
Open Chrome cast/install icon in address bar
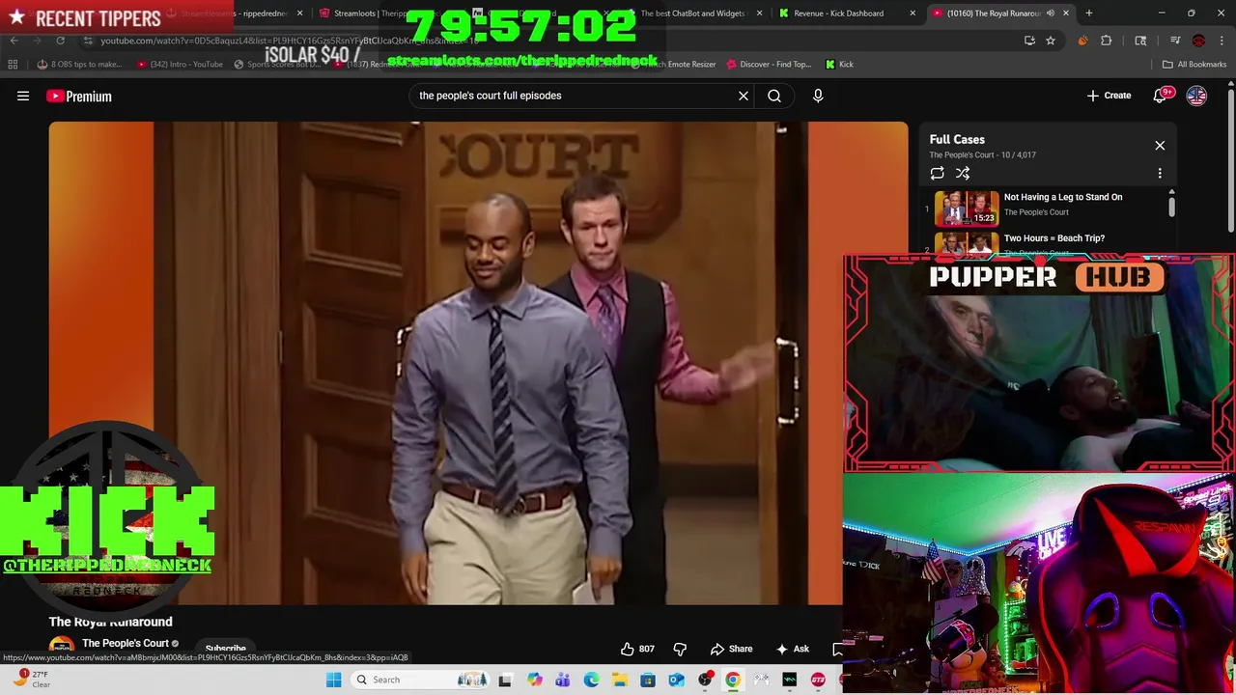pos(1029,41)
